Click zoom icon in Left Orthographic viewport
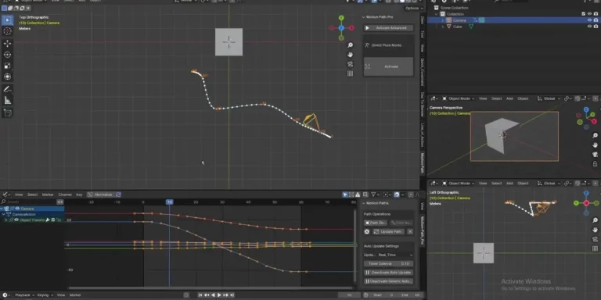 coord(596,220)
